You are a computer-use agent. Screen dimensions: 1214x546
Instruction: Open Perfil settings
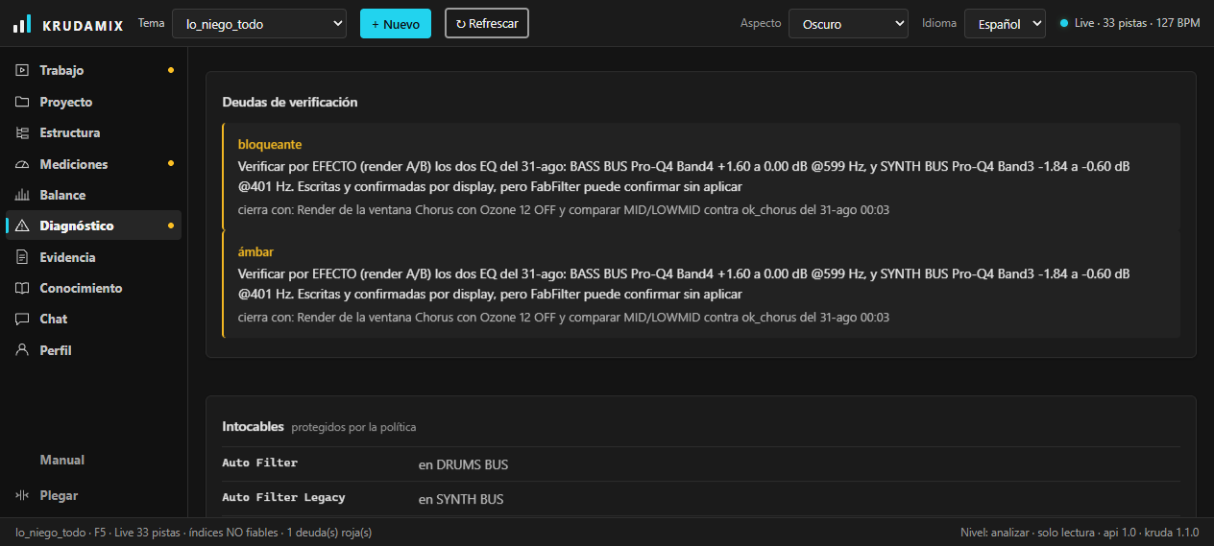point(93,350)
